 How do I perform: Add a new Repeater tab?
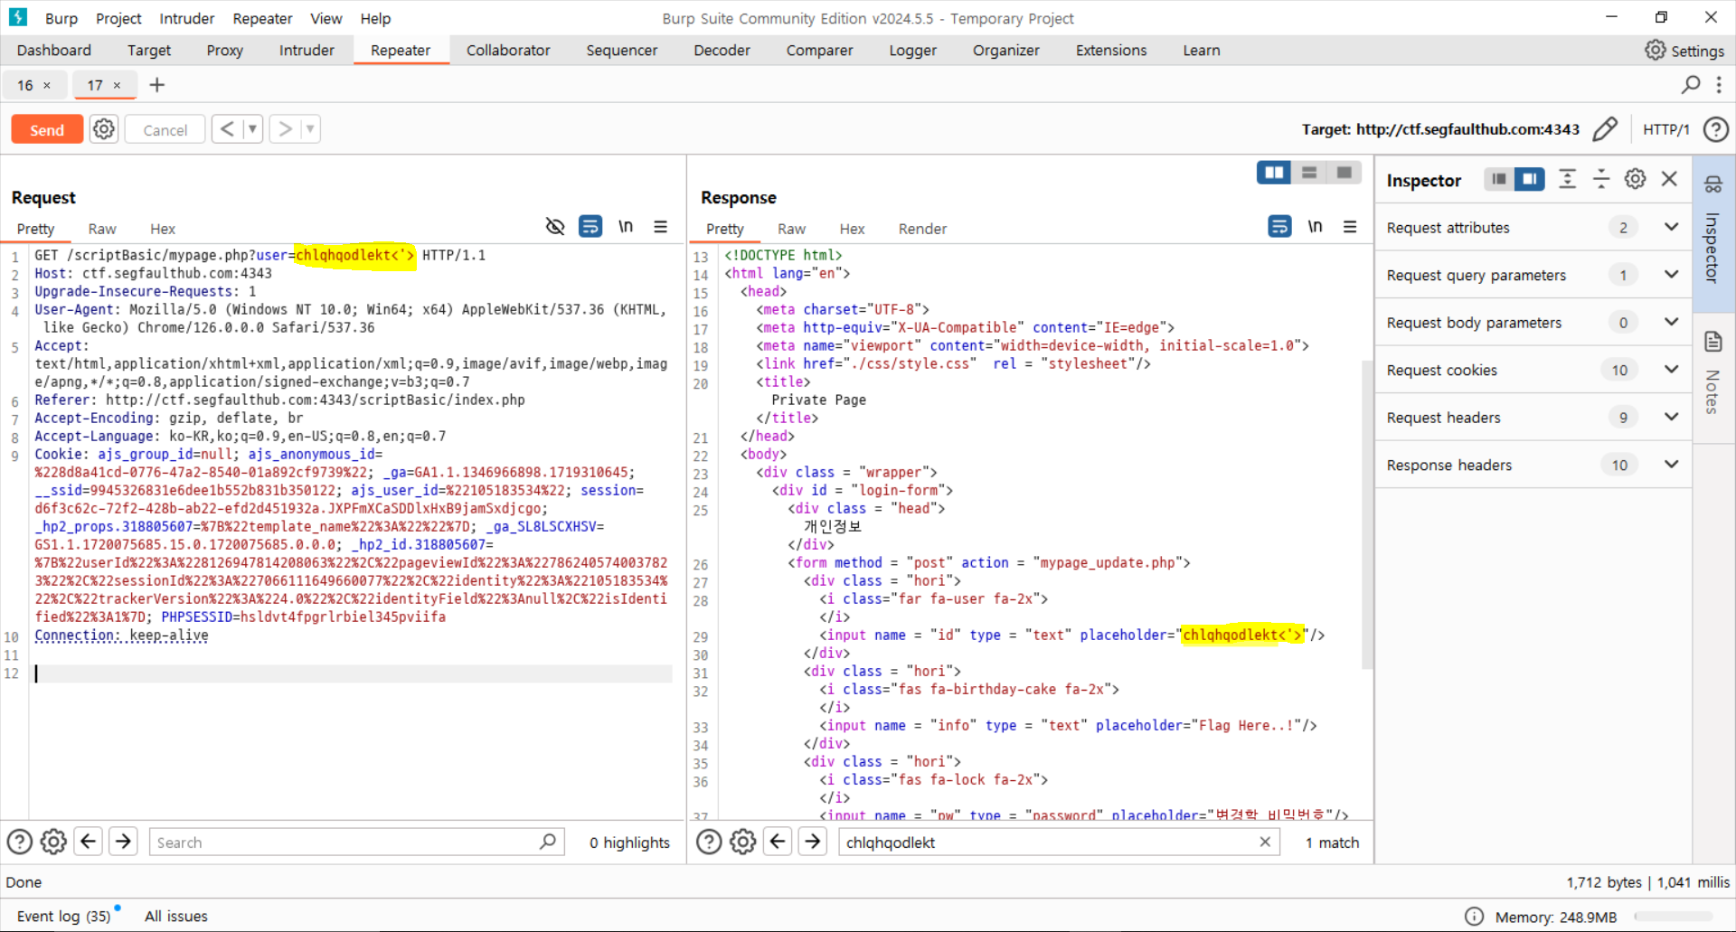point(156,85)
